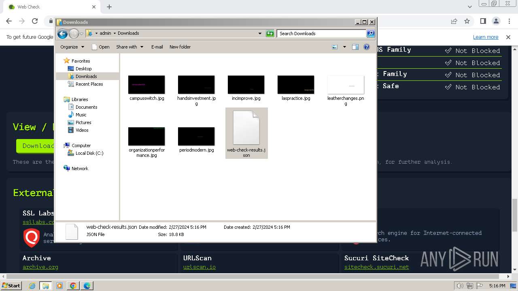Click the E-mail toolbar button
518x291 pixels.
(157, 47)
